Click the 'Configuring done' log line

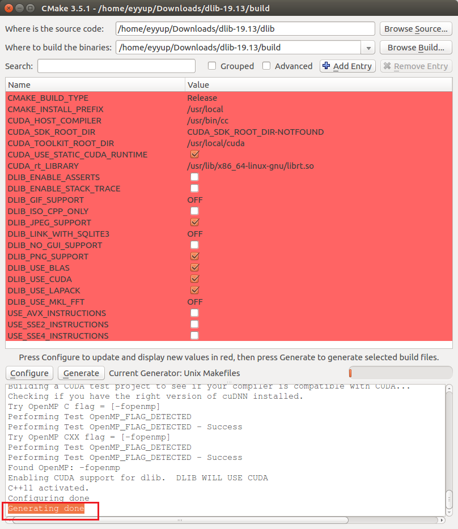point(49,498)
